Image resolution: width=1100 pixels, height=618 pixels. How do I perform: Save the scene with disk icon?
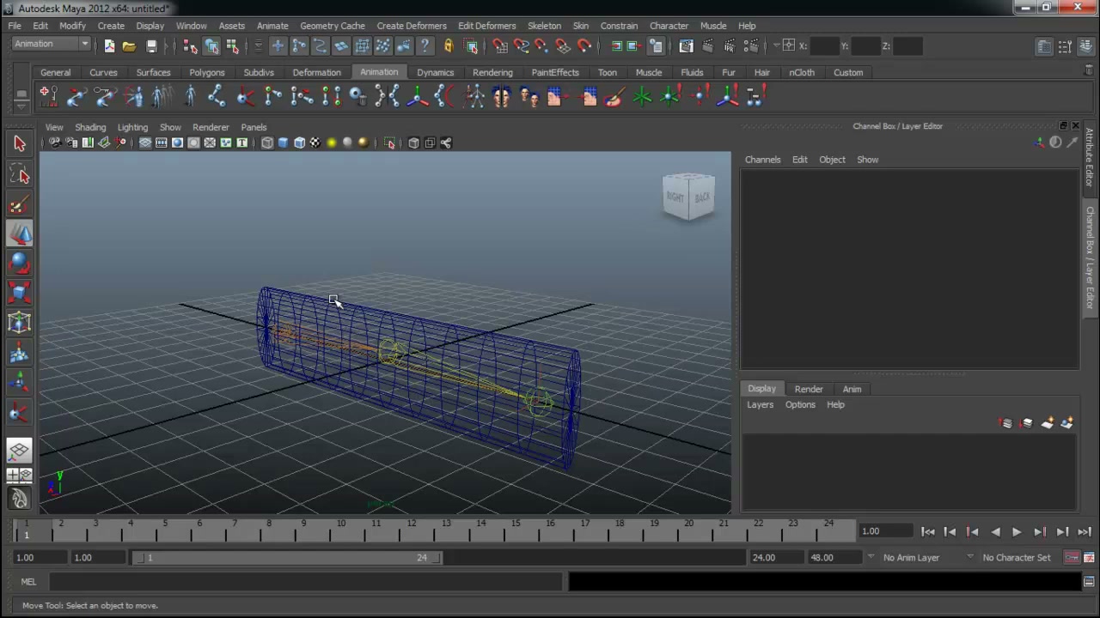click(151, 46)
